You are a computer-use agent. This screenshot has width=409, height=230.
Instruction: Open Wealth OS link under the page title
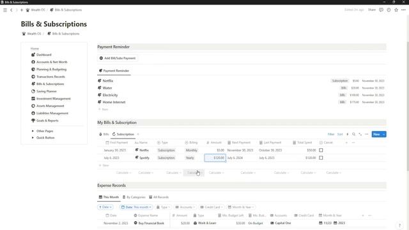(31, 34)
